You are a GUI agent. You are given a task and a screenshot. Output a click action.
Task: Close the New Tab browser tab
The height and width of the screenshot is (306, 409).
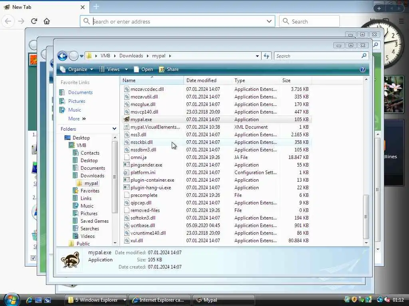click(83, 7)
